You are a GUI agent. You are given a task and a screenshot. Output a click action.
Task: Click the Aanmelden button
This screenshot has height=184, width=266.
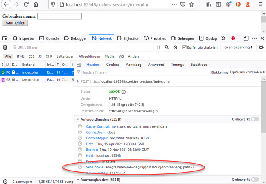coord(15,23)
